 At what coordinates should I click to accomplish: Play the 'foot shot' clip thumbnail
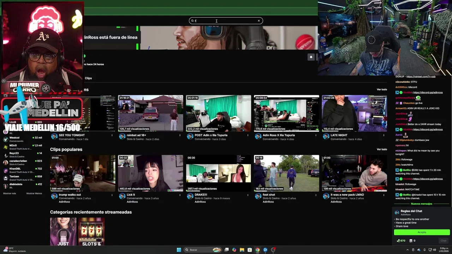[x=286, y=173]
